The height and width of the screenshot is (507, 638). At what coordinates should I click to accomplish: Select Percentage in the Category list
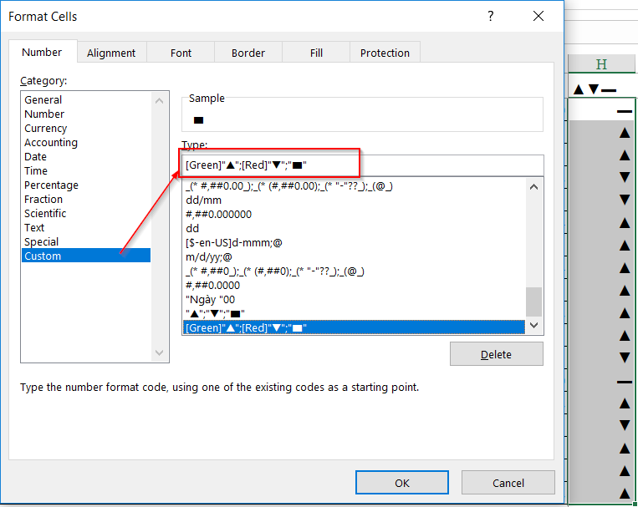(x=51, y=185)
